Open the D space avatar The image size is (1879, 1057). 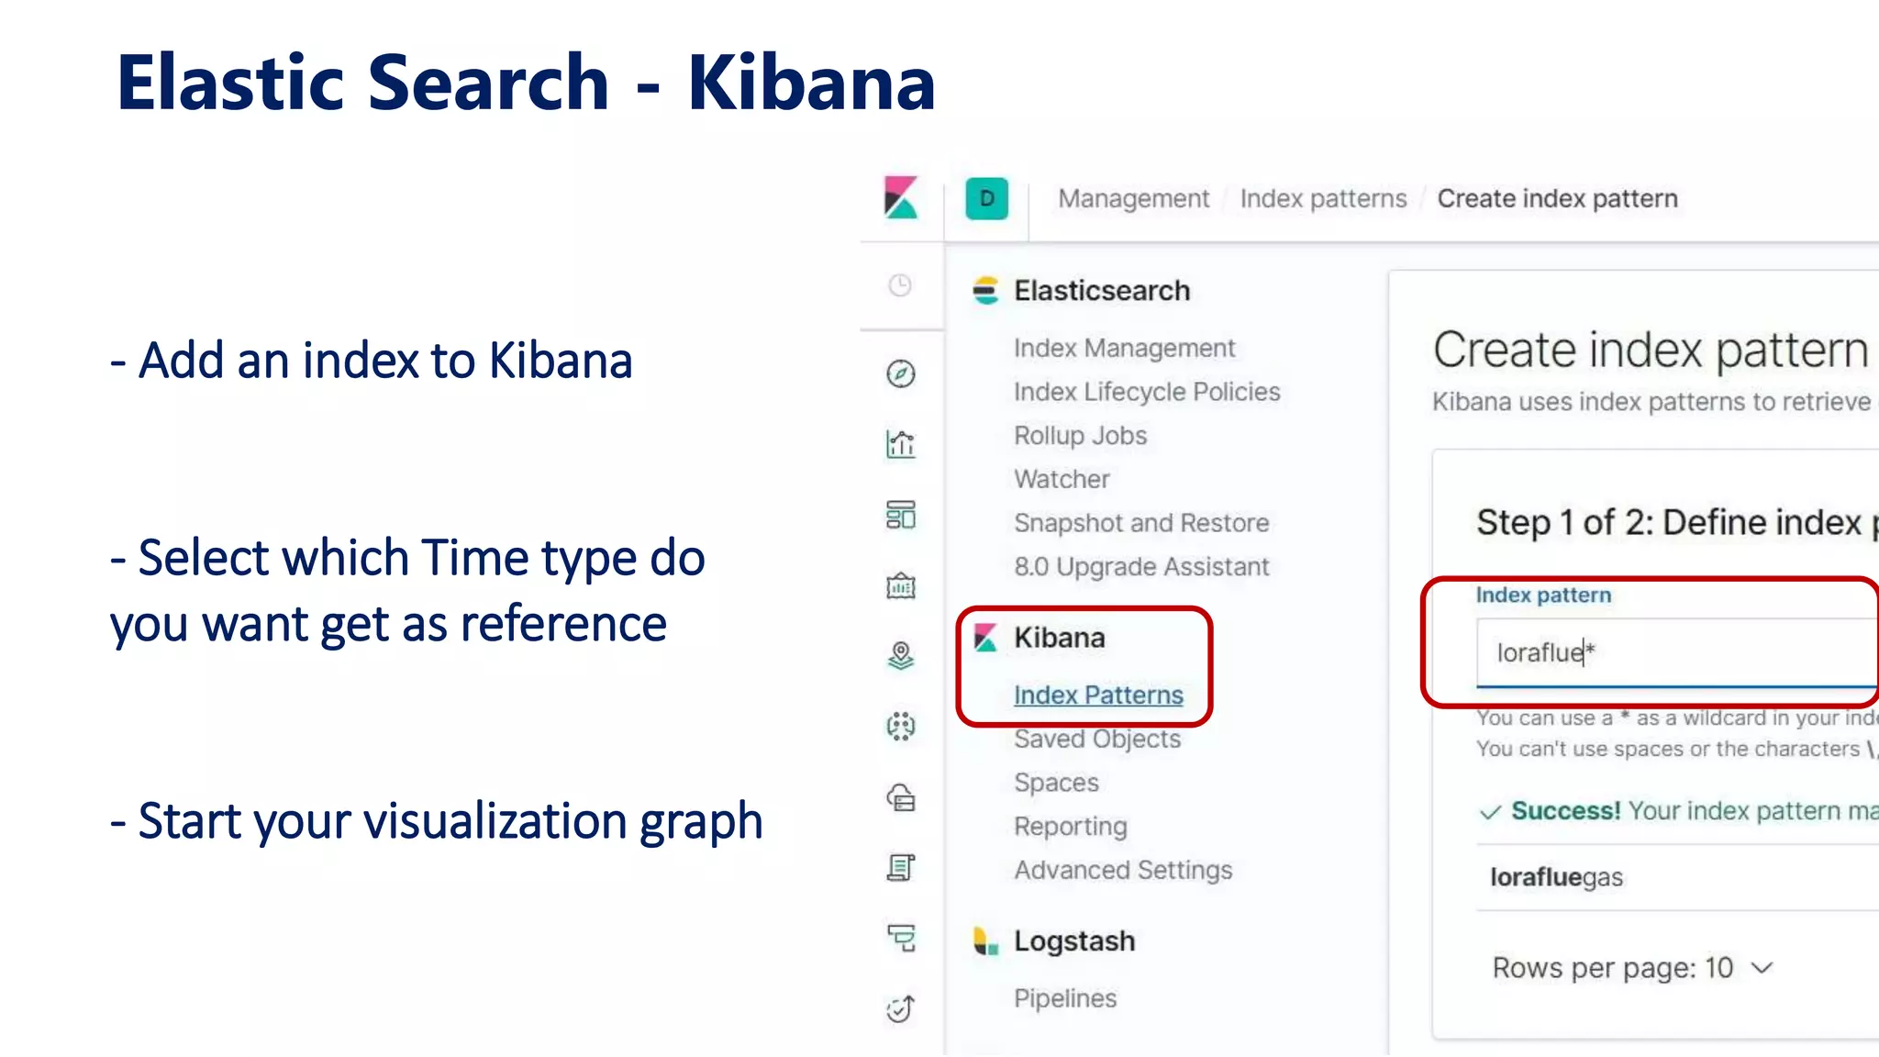point(986,198)
